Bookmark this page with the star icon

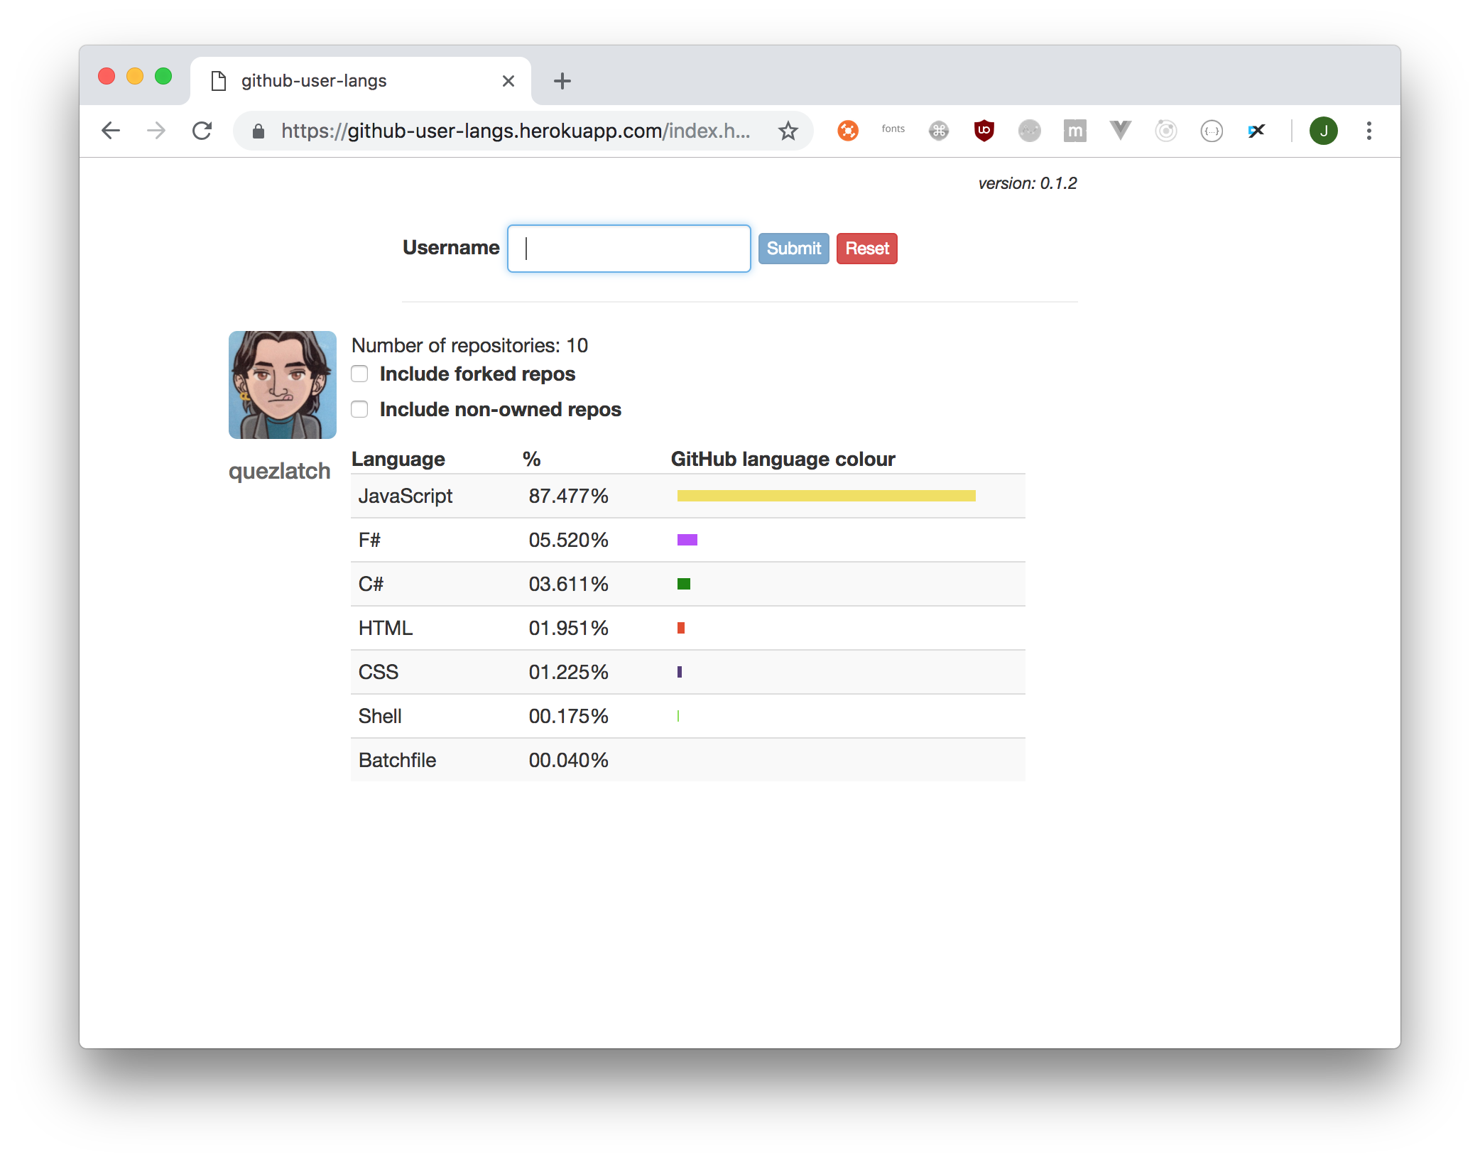(788, 131)
